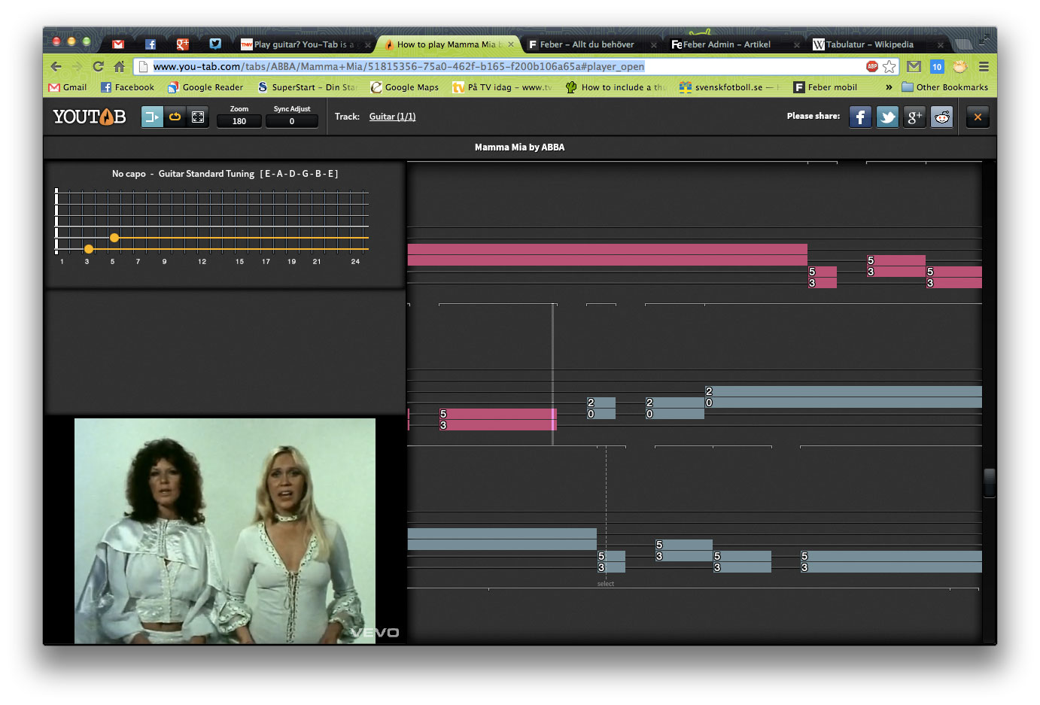Image resolution: width=1040 pixels, height=705 pixels.
Task: Open the svenskfotboll.se bookmark
Action: click(729, 87)
